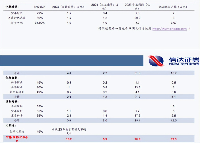
Task: Click the 远期规划产能 column header
Action: [x=173, y=7]
